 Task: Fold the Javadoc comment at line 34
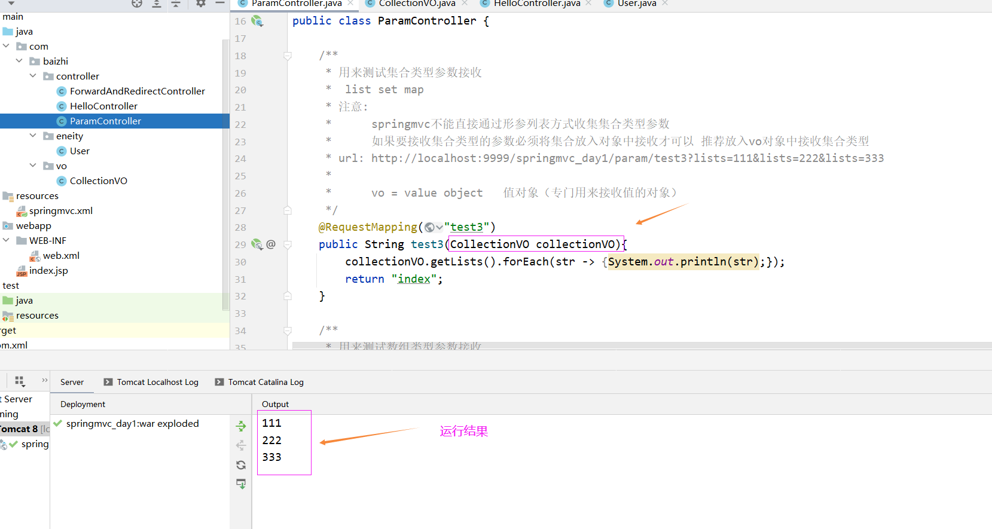point(288,331)
